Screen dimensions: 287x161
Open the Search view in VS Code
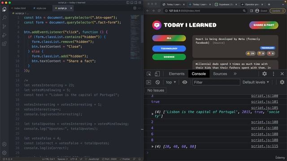4,18
